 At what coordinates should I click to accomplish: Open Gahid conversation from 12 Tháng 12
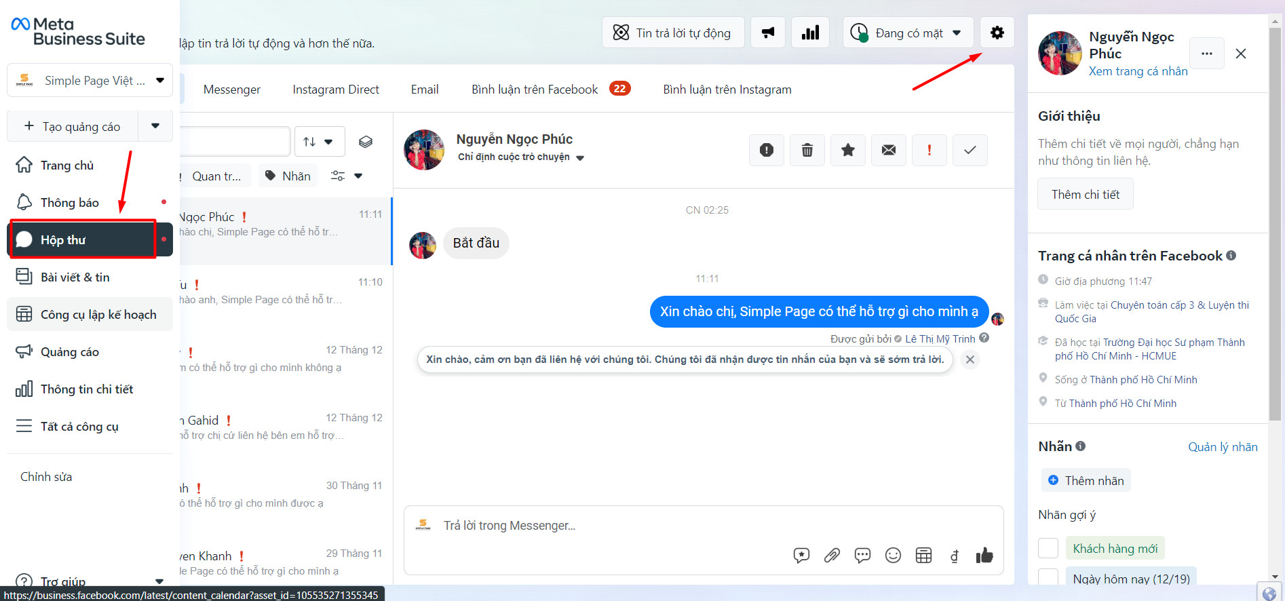click(286, 435)
